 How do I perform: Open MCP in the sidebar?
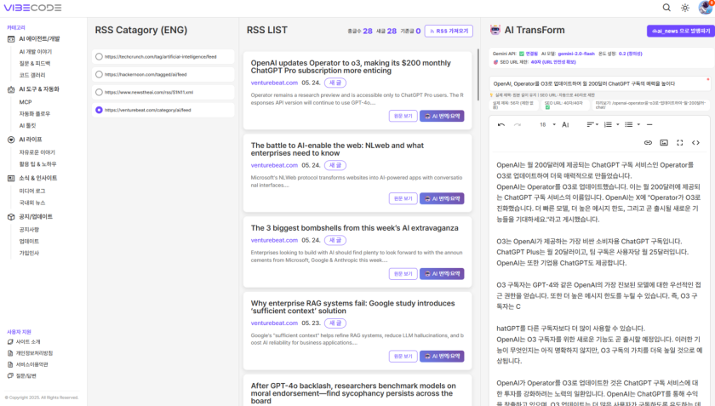25,102
